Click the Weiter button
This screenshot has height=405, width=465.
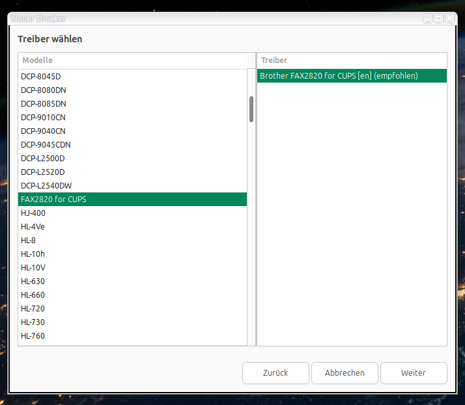coord(414,373)
